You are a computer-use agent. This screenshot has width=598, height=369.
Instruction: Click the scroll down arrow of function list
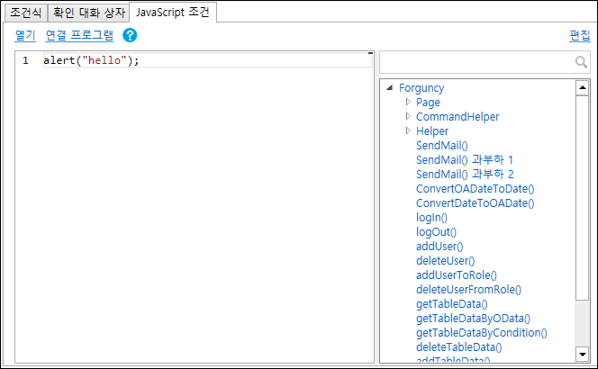tap(583, 356)
